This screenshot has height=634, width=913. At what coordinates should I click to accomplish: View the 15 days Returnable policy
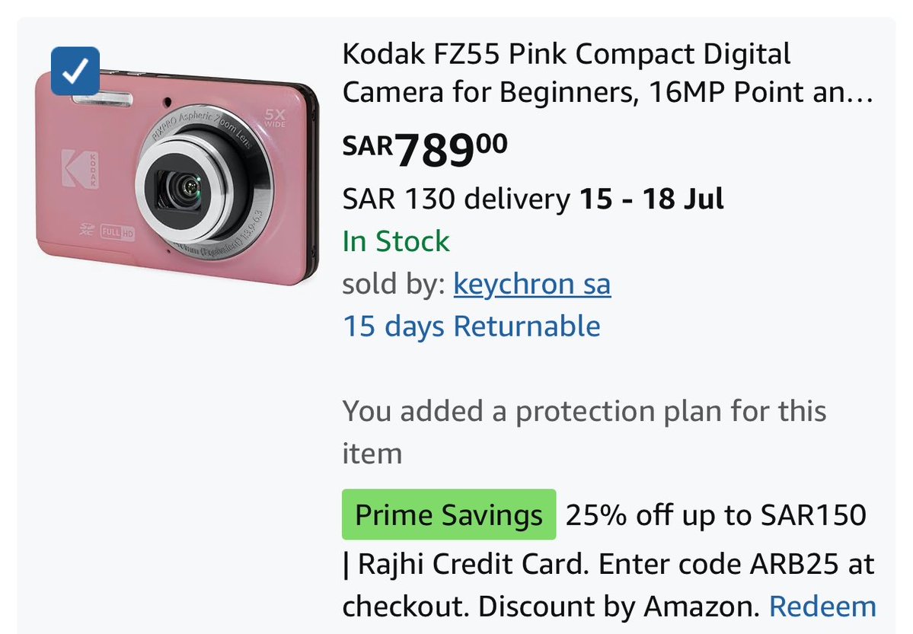click(471, 326)
